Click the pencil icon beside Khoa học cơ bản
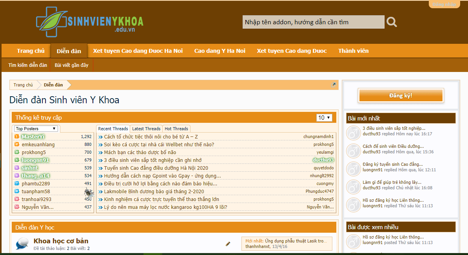 228,244
